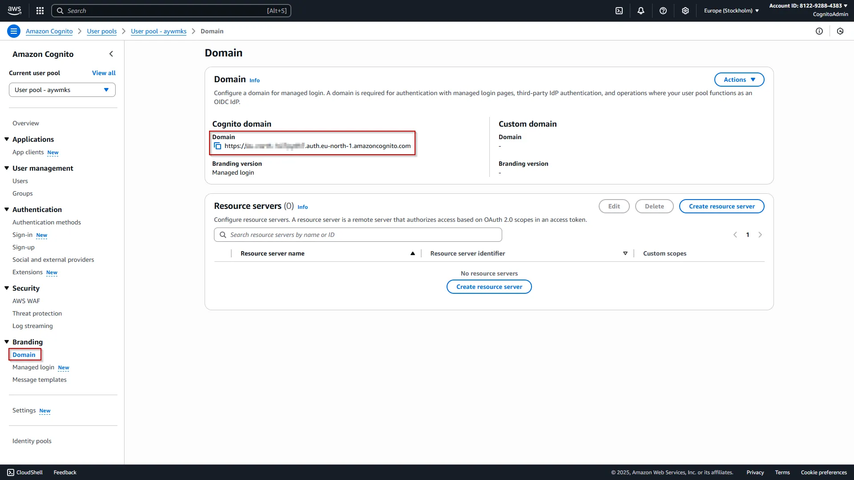Go to next page of resource servers
The height and width of the screenshot is (480, 854).
tap(760, 235)
